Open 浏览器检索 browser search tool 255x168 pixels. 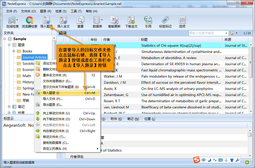click(x=30, y=20)
